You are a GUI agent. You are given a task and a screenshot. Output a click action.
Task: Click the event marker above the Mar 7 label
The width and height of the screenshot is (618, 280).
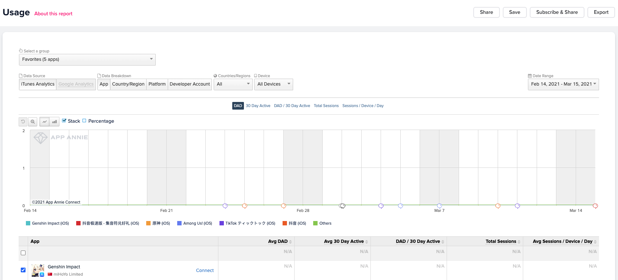point(439,206)
